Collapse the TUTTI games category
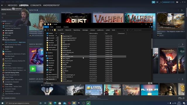The height and width of the screenshot is (105, 187). coord(1,21)
